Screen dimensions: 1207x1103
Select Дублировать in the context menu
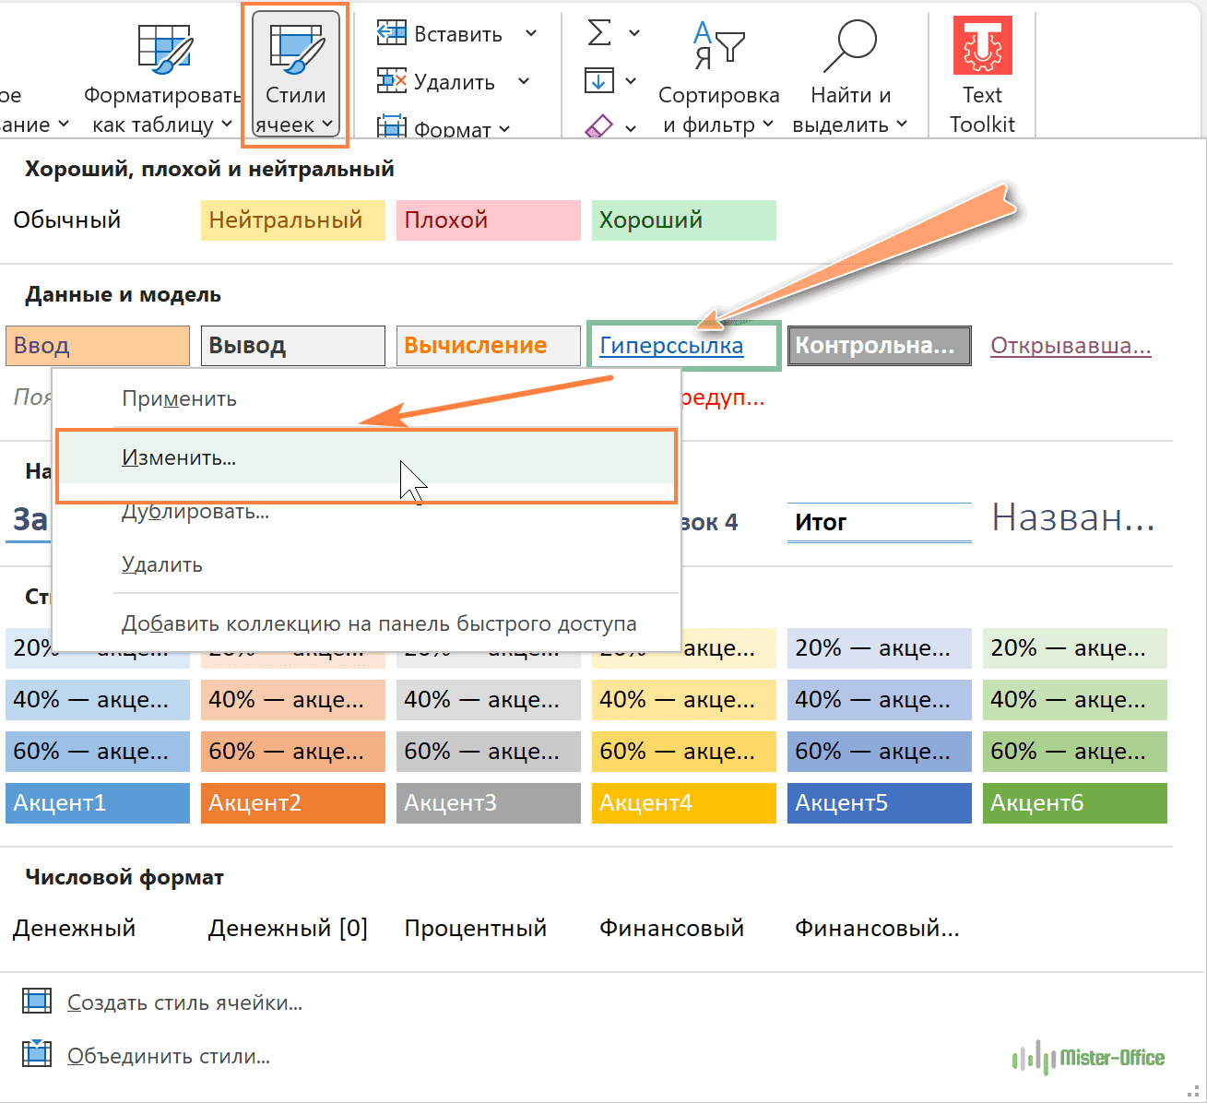tap(195, 512)
